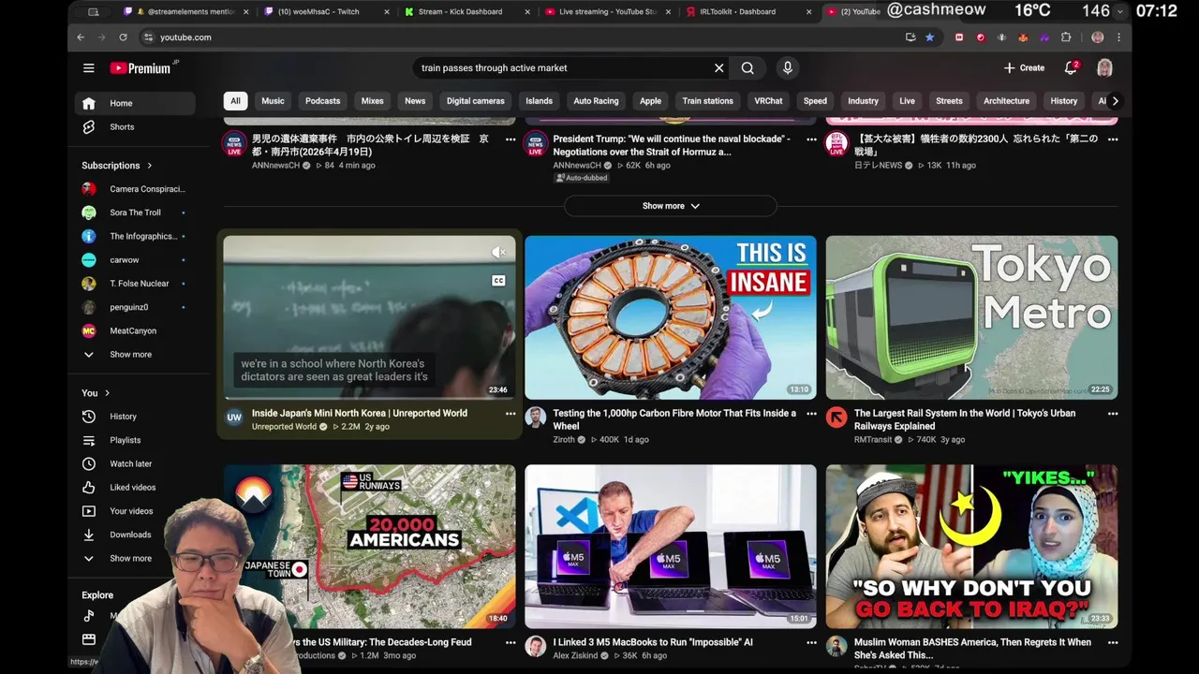Open History in the sidebar

click(x=135, y=417)
